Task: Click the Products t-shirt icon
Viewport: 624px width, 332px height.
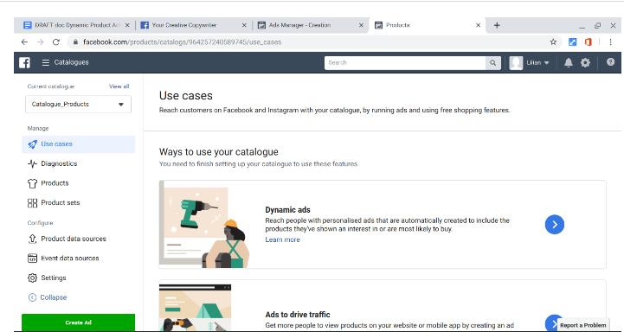Action: 32,183
